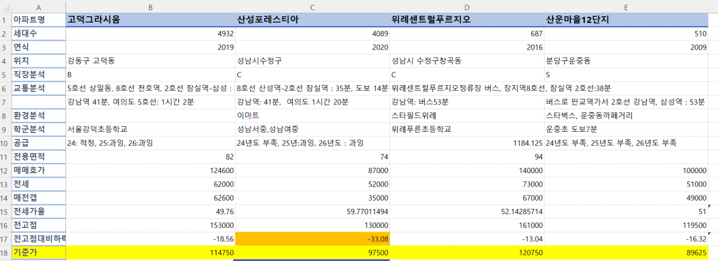Screen dimensions: 718x261
Task: Select the cell with value 1184.125
Action: (x=466, y=143)
